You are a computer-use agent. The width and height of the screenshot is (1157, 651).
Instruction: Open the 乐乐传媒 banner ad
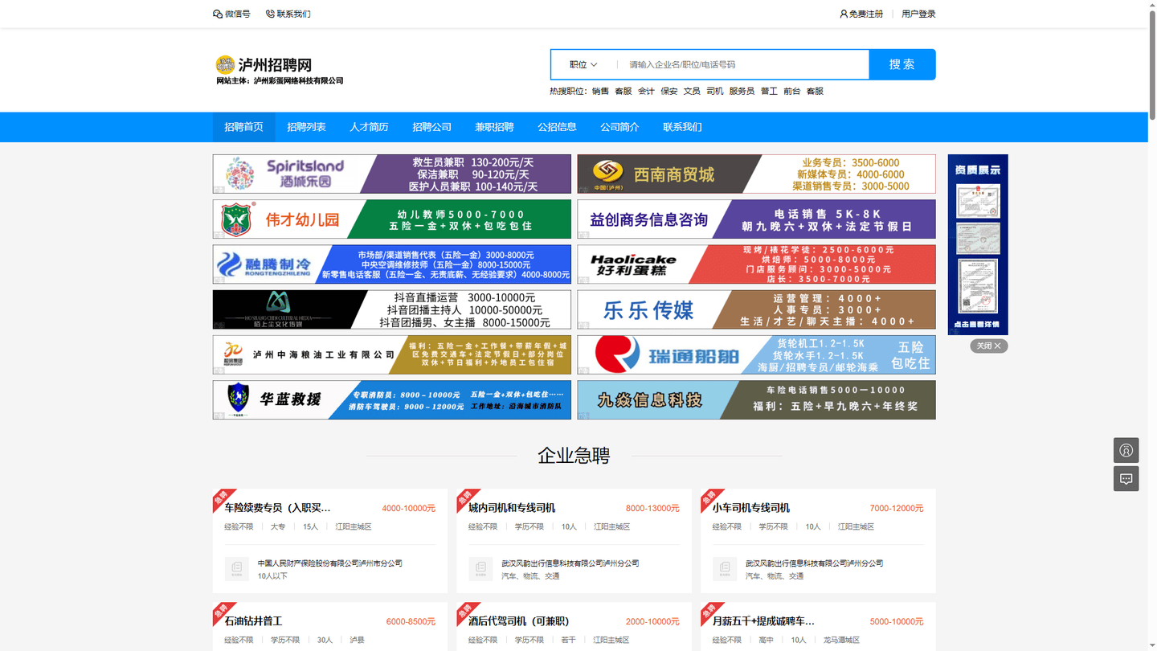tap(756, 309)
